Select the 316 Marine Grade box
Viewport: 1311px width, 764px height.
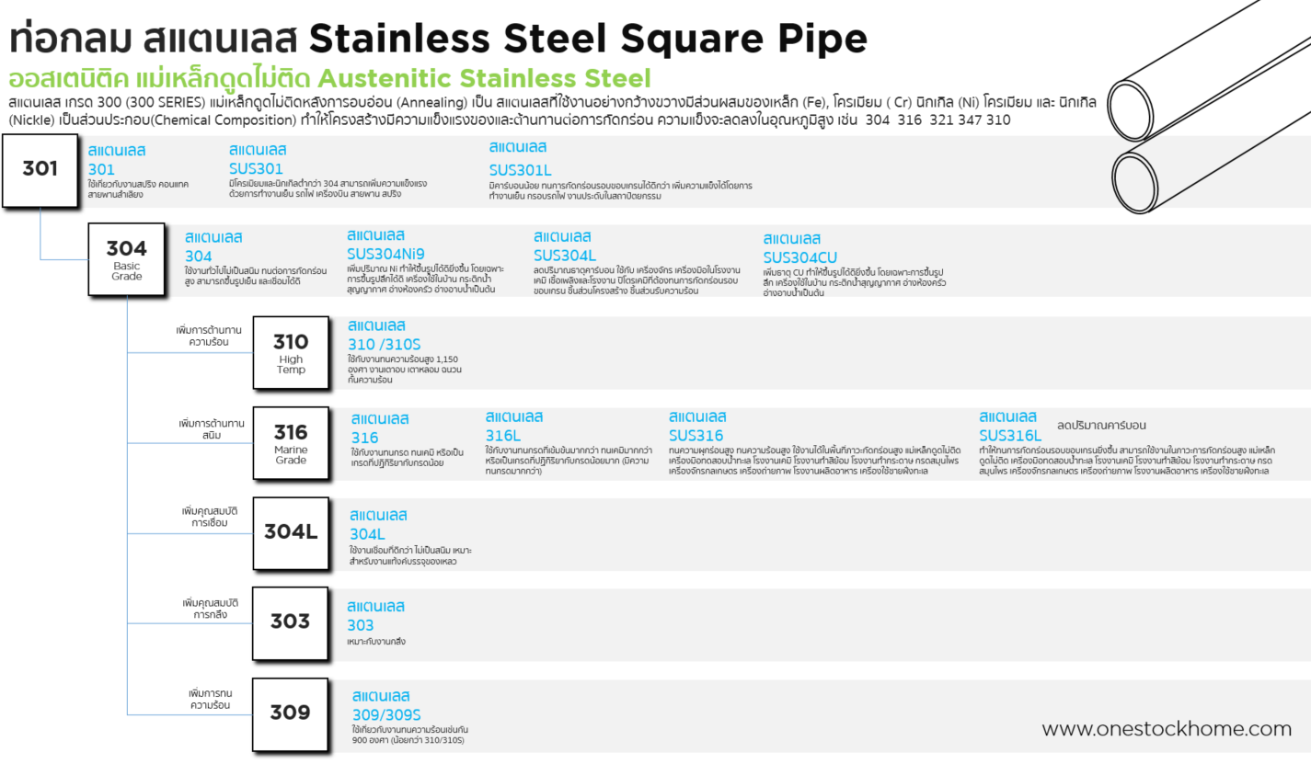291,442
